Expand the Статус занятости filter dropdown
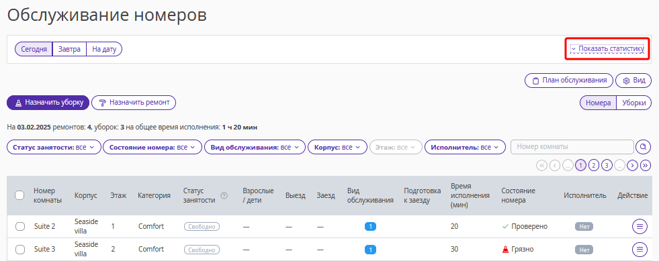 point(54,148)
